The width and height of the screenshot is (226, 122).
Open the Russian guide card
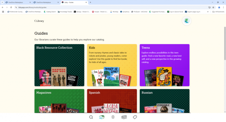tap(164, 101)
